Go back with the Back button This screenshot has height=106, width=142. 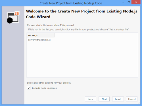[90, 99]
